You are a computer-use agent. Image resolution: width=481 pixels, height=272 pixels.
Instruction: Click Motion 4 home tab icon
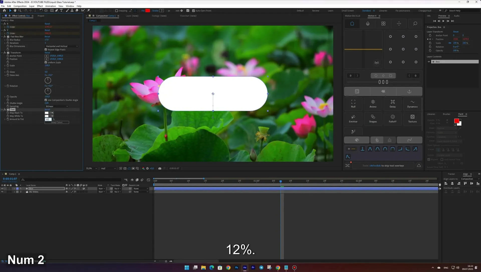click(352, 23)
